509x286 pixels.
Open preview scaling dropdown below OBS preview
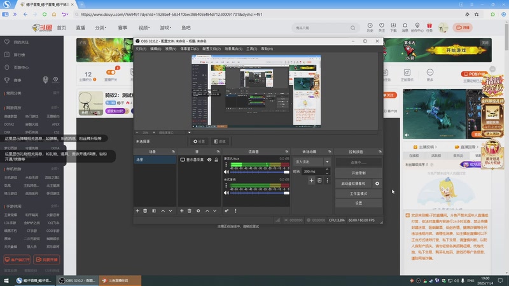[x=189, y=132]
